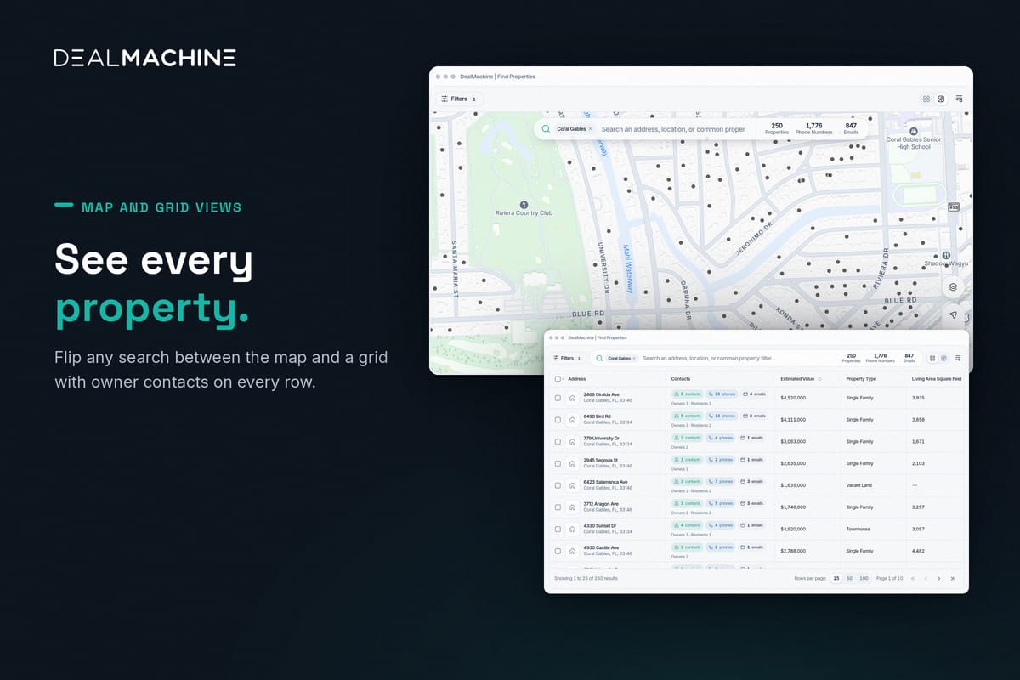Screen dimensions: 1020x680
Task: Click the Property Type column header
Action: pyautogui.click(x=861, y=379)
